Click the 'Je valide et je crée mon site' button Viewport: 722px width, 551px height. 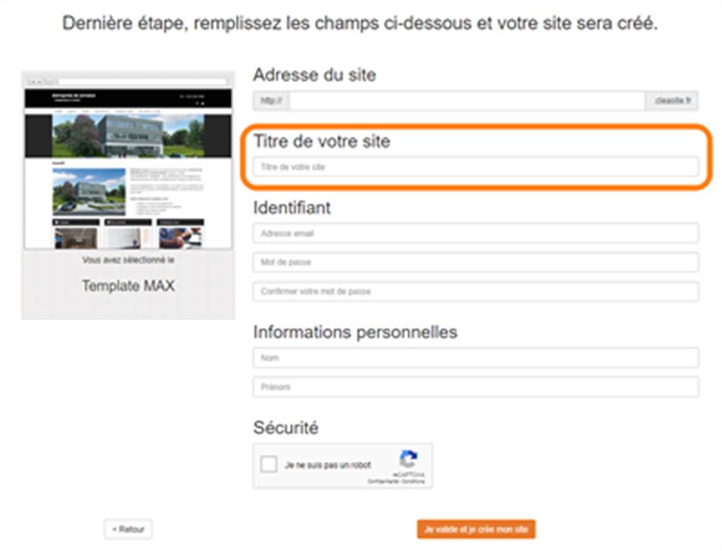pyautogui.click(x=476, y=529)
